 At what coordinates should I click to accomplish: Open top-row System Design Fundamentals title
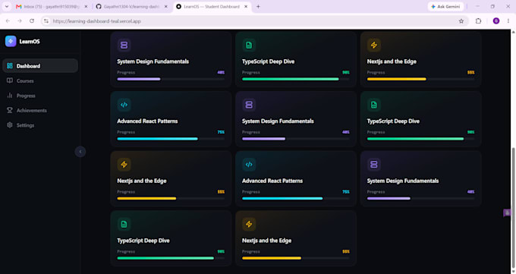click(x=153, y=61)
